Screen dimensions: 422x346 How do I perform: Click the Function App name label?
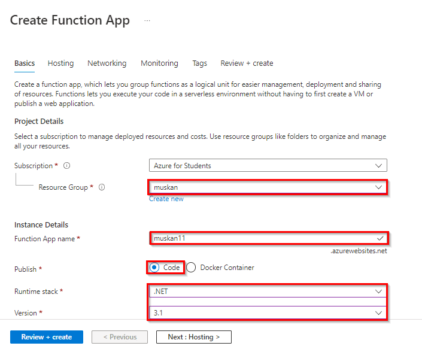tap(44, 239)
